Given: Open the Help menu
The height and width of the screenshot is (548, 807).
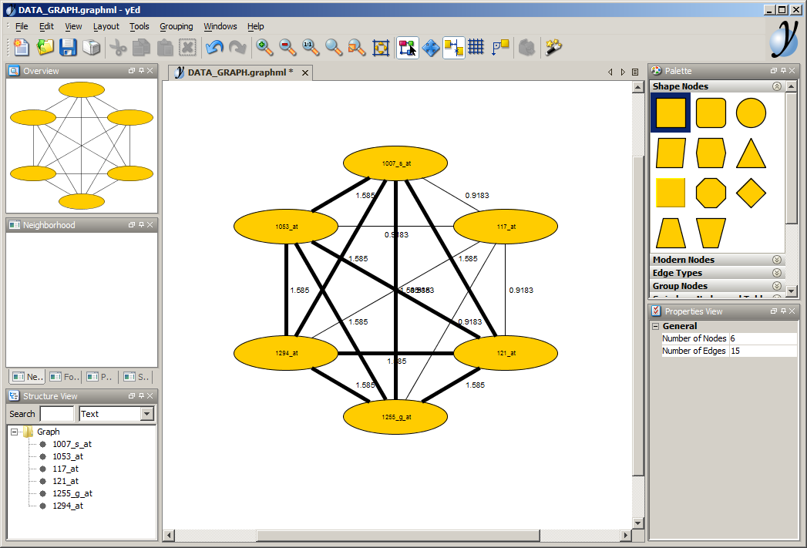Looking at the screenshot, I should coord(255,26).
